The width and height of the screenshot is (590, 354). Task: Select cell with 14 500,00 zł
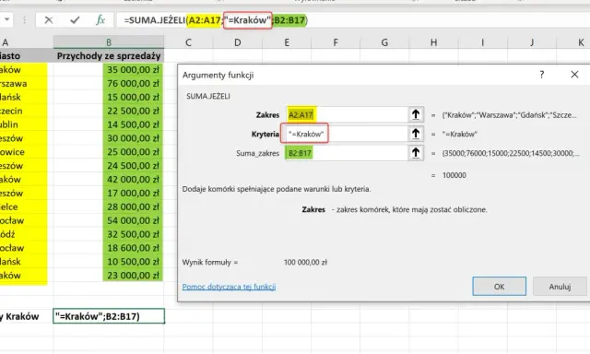tap(109, 124)
